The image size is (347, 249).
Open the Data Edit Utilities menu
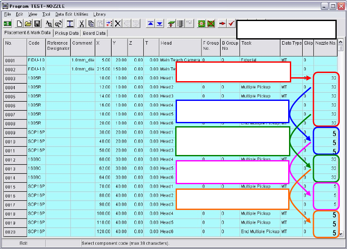point(72,14)
